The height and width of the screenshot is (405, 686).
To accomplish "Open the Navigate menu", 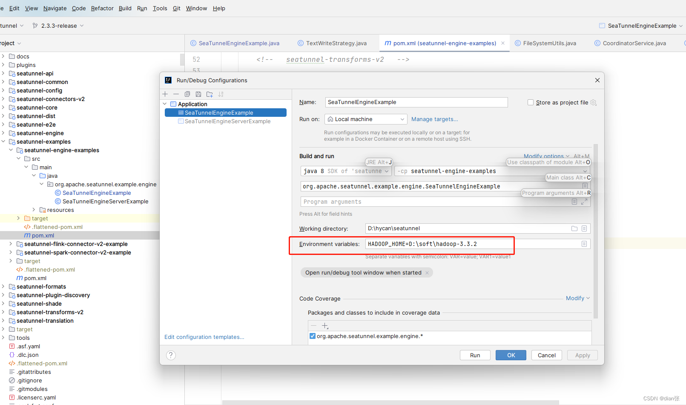I will pyautogui.click(x=55, y=8).
